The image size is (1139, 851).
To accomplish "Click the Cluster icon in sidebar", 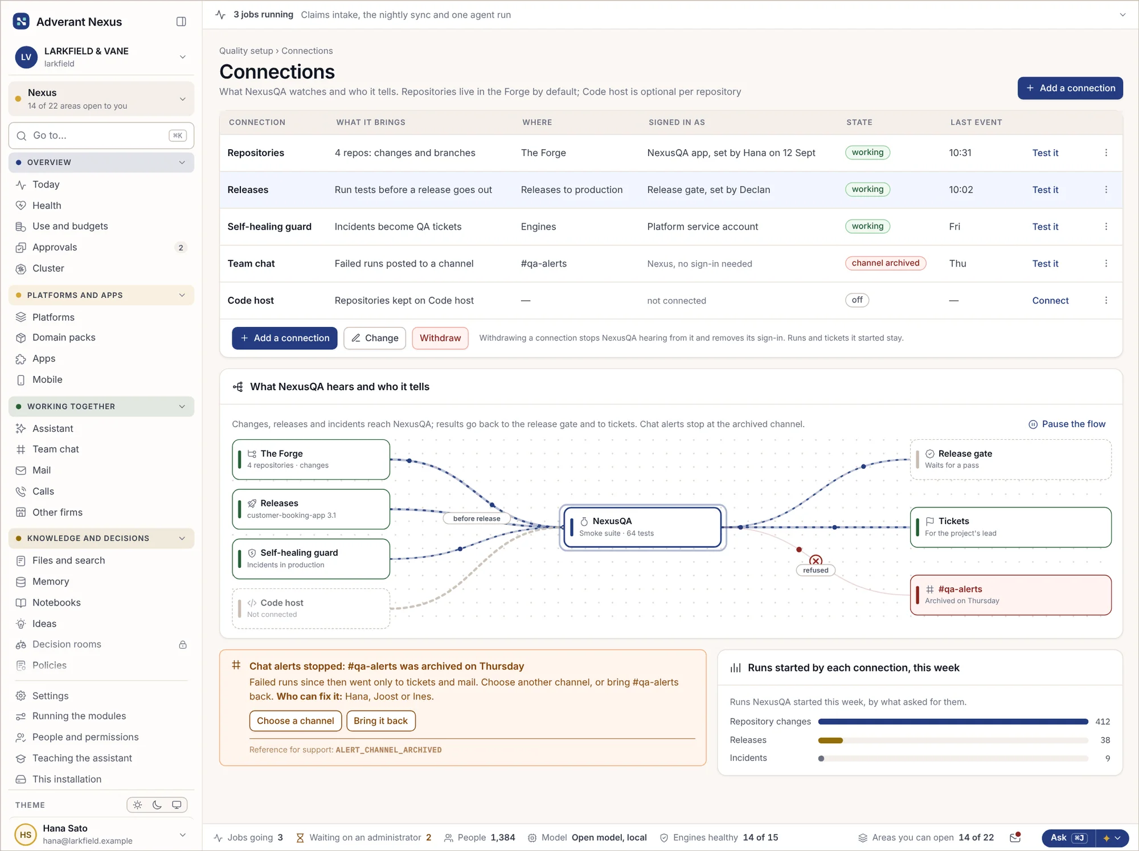I will pos(21,269).
